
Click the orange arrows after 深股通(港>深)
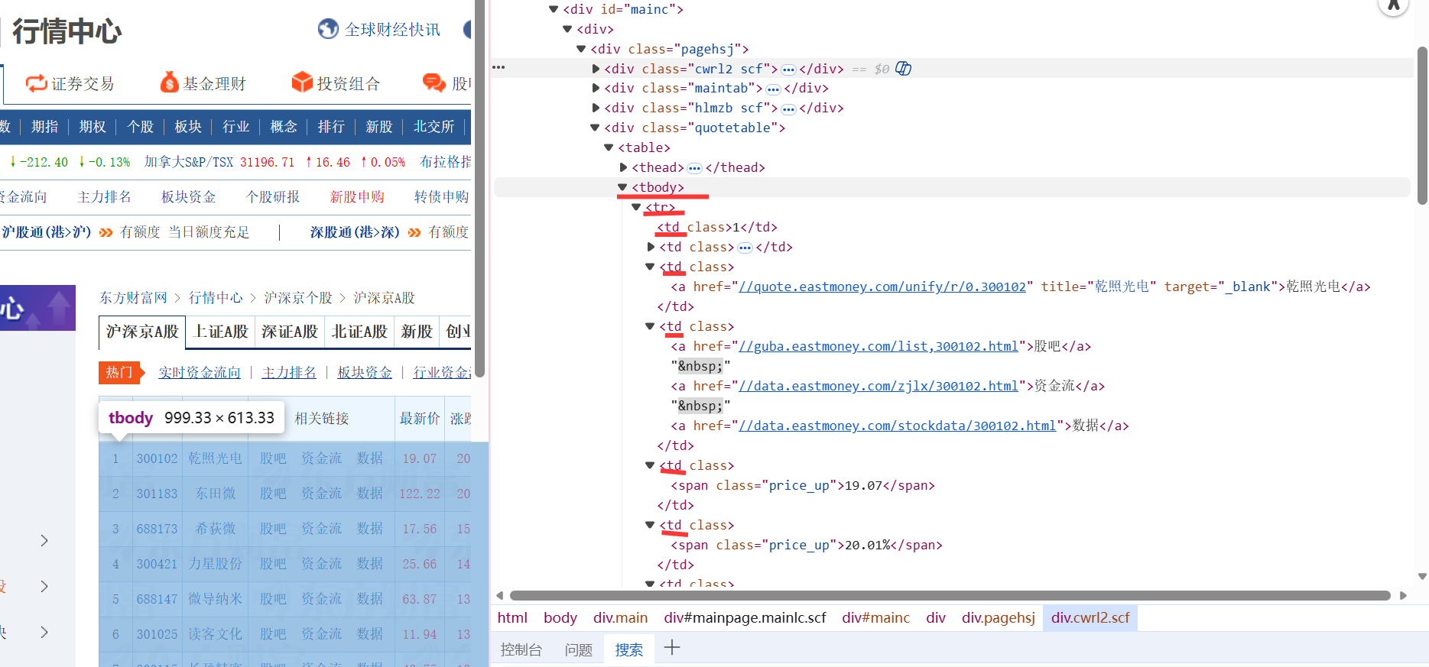coord(414,232)
